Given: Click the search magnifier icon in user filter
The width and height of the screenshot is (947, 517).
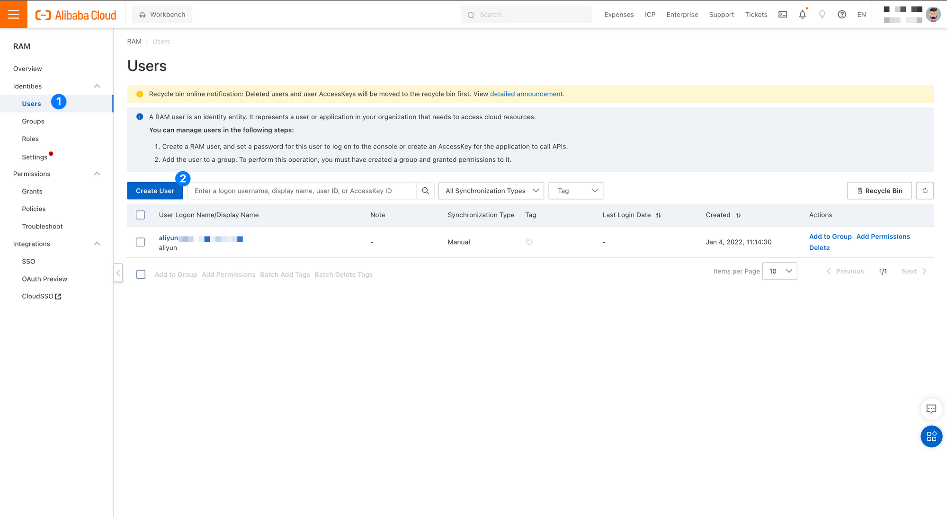Looking at the screenshot, I should pyautogui.click(x=425, y=191).
